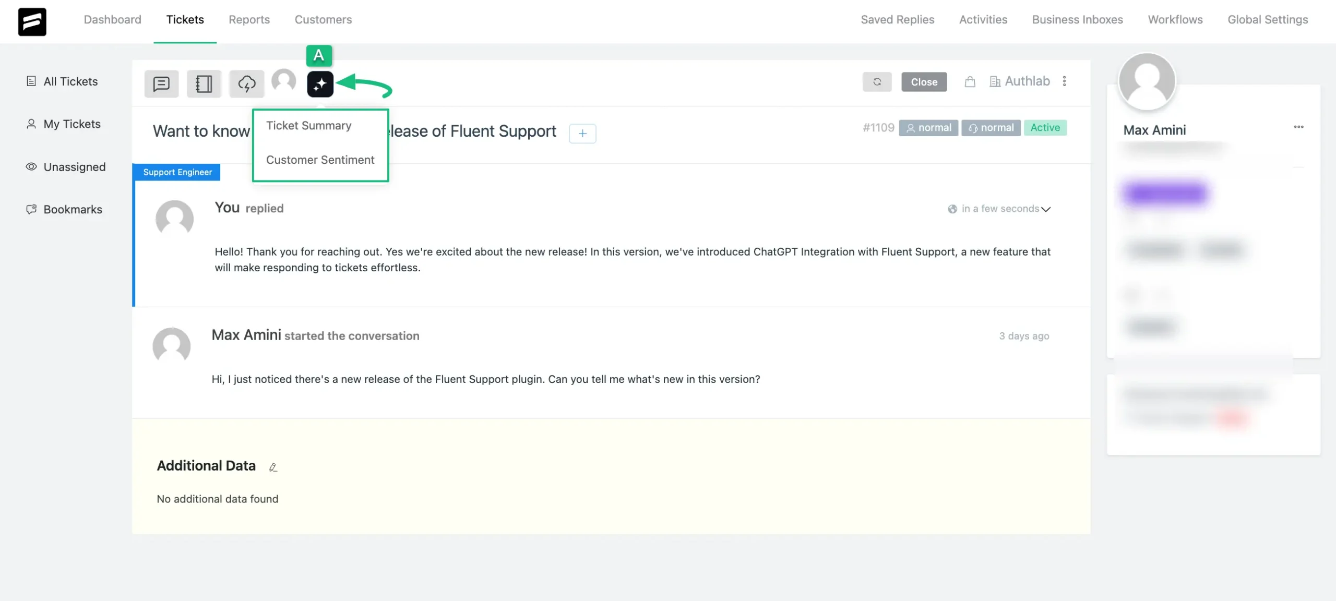The width and height of the screenshot is (1336, 601).
Task: Open Saved Replies
Action: [x=897, y=19]
